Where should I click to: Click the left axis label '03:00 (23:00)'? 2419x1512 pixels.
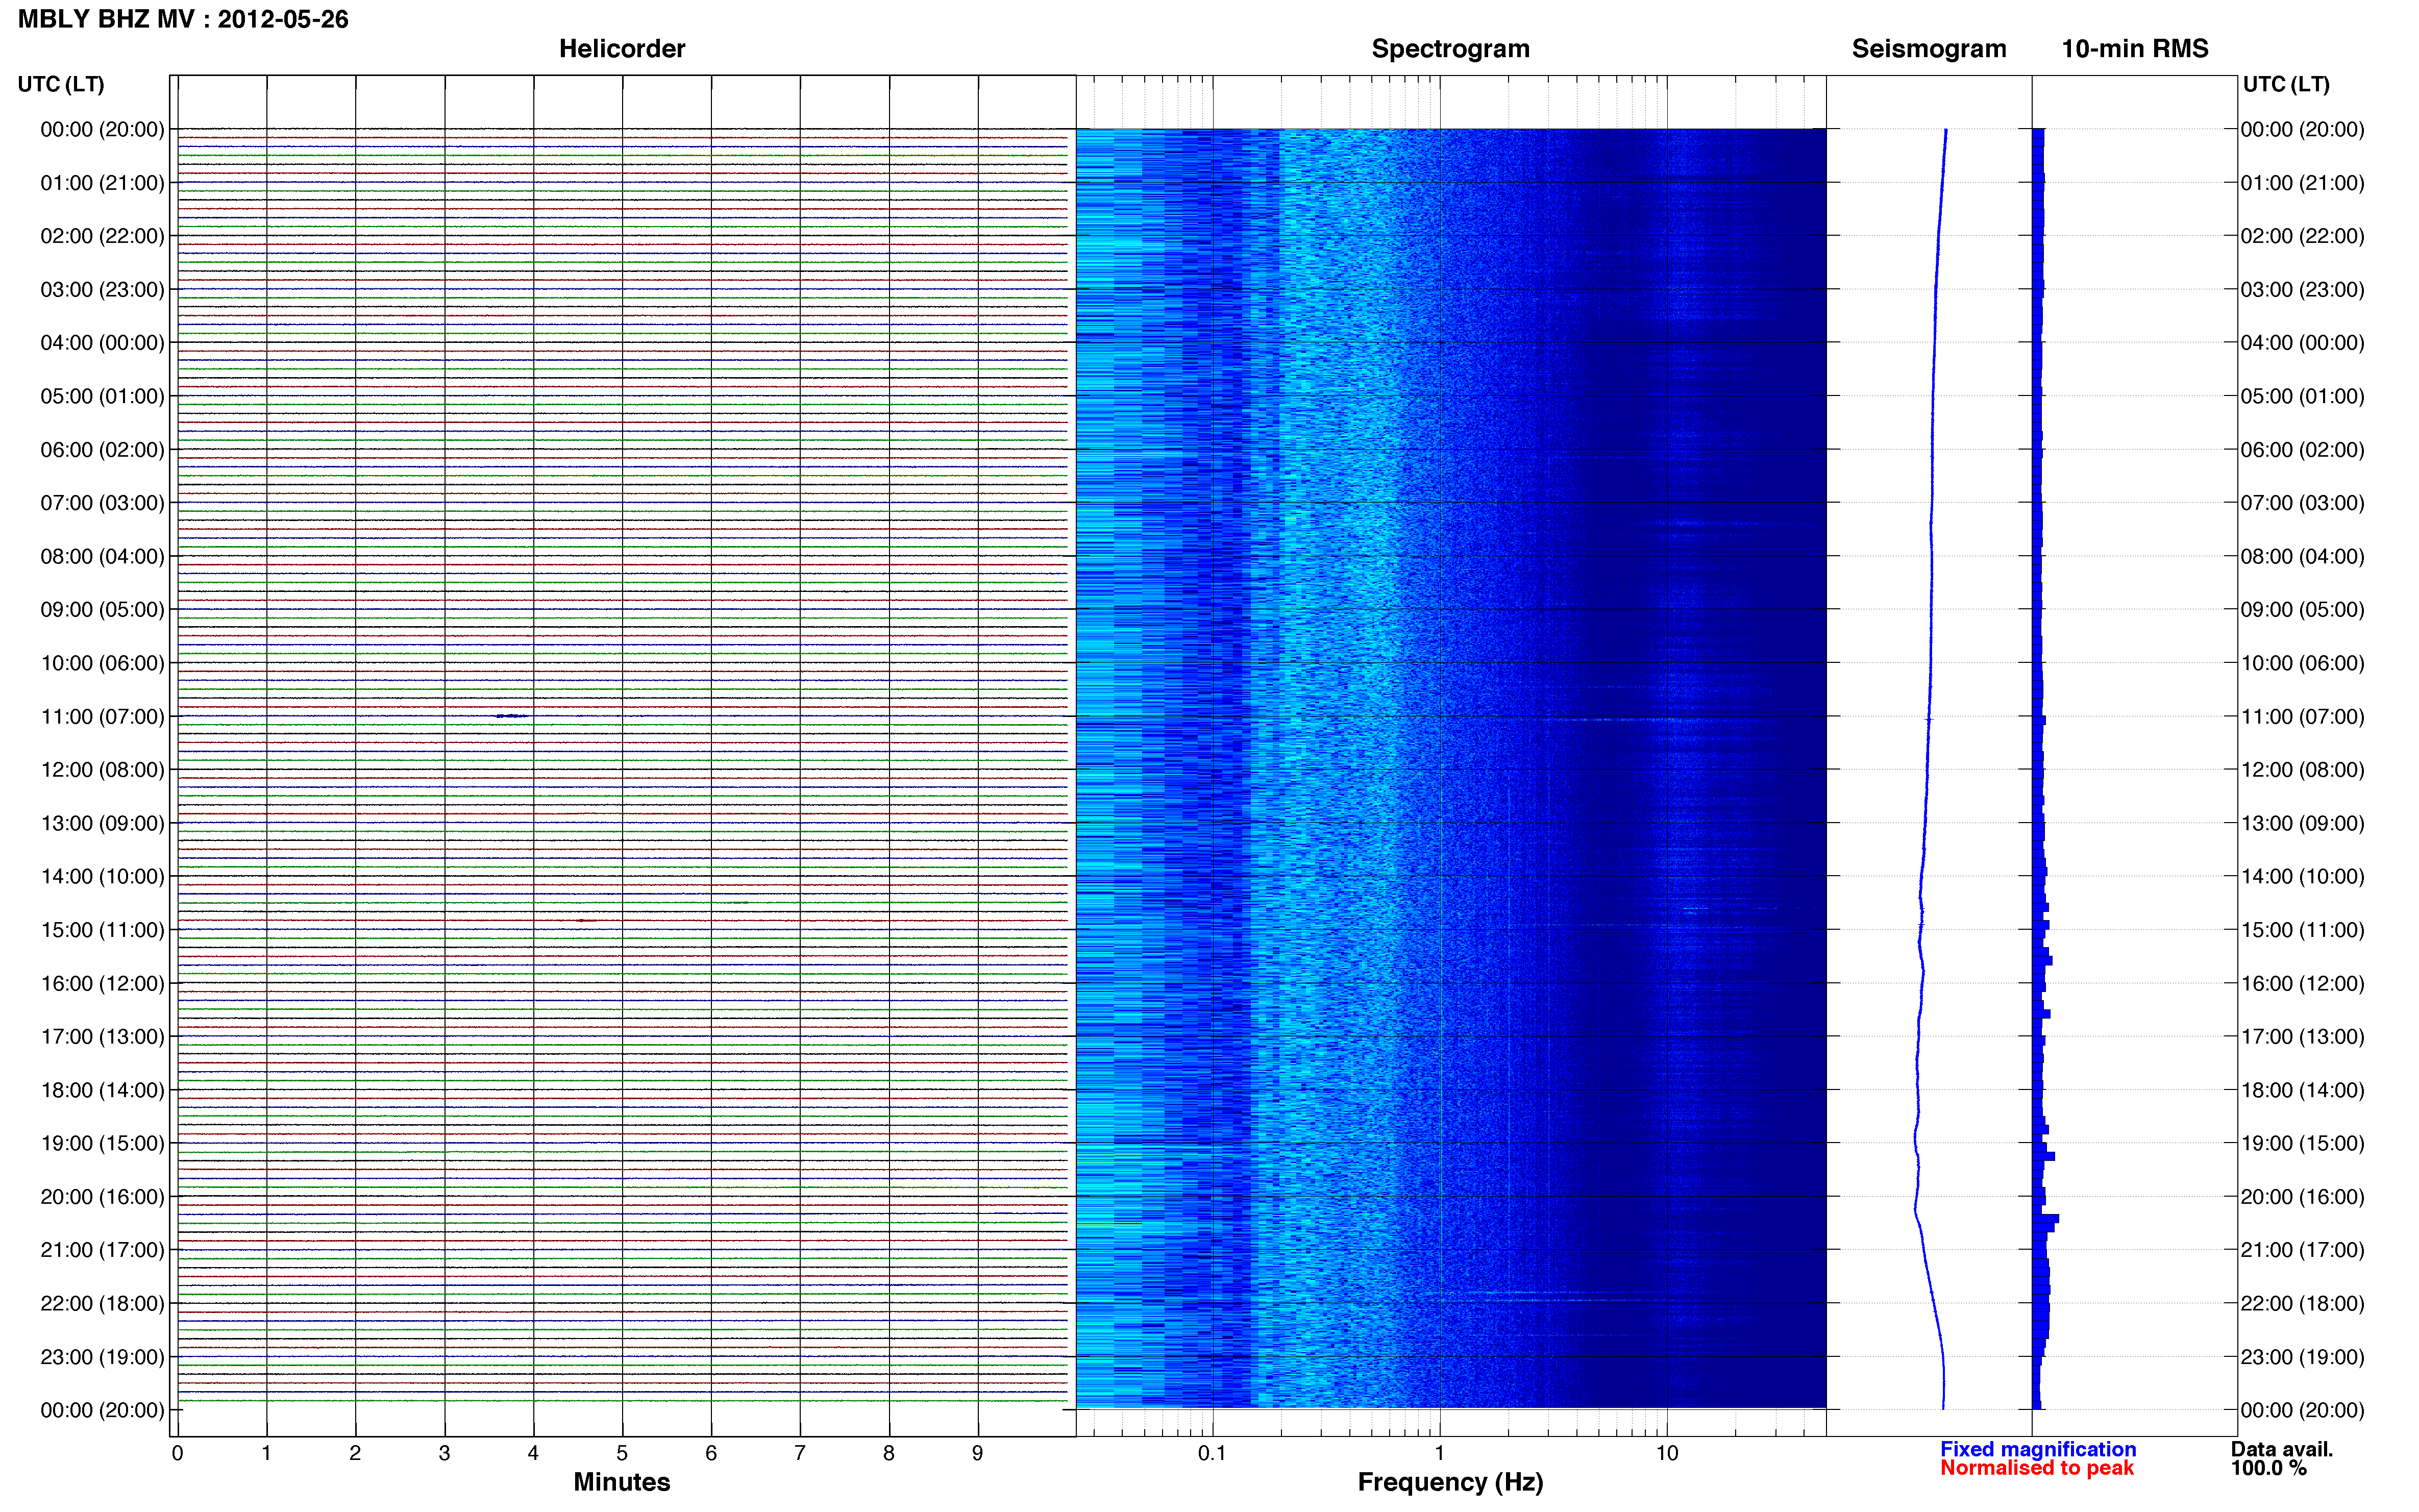(x=102, y=290)
